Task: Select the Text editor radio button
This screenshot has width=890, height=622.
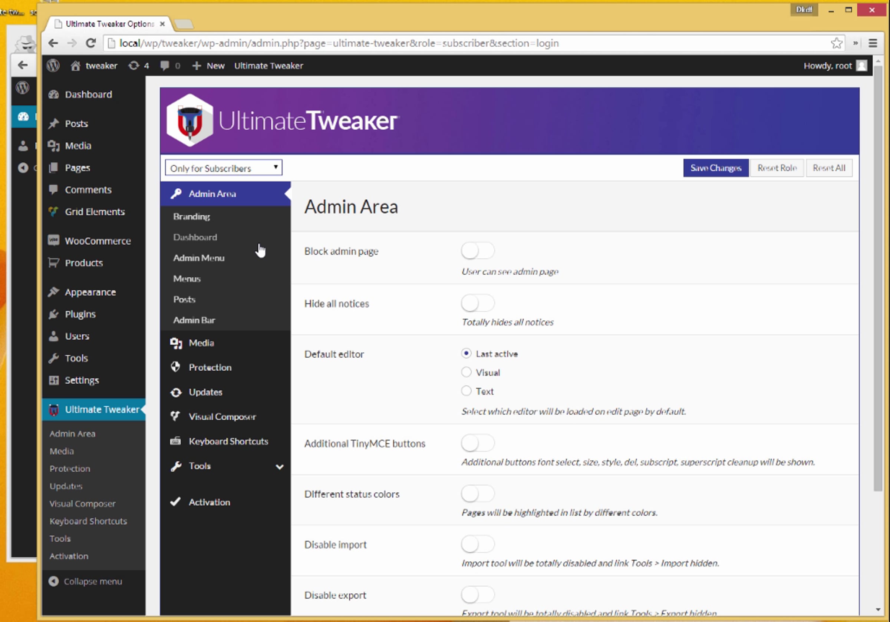Action: (466, 391)
